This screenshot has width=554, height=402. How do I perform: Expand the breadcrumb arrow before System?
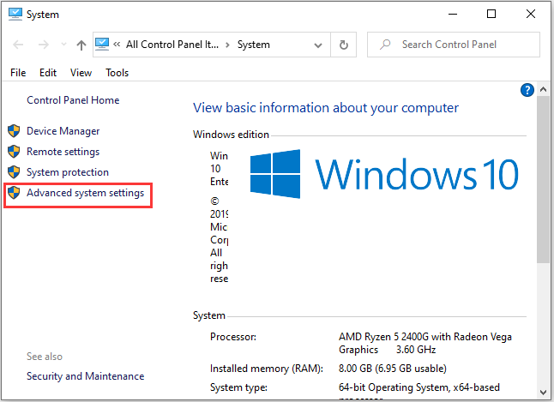pos(227,45)
